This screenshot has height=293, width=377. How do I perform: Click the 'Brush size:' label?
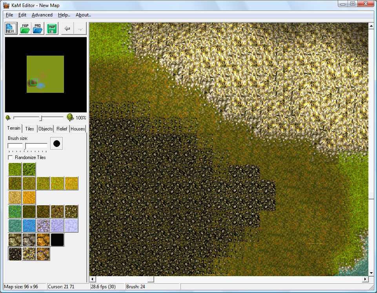tap(18, 138)
